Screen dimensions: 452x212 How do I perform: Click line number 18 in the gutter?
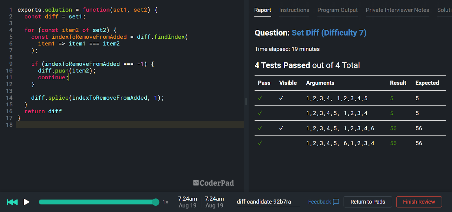9,125
